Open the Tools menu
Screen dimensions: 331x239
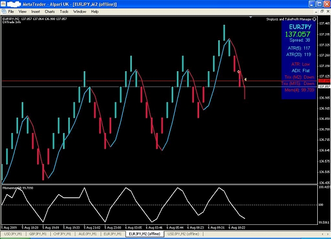pos(64,12)
